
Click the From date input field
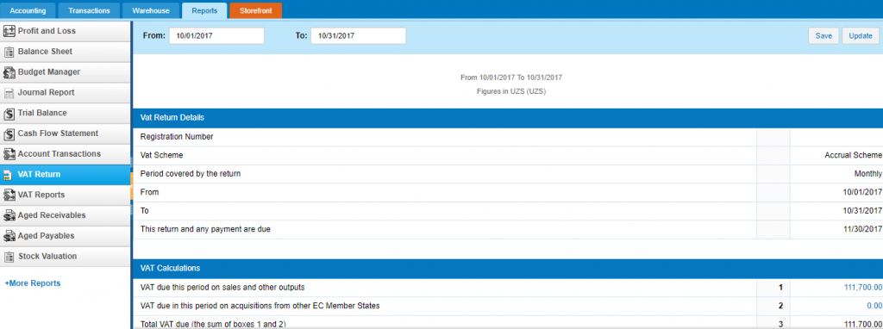tap(216, 35)
